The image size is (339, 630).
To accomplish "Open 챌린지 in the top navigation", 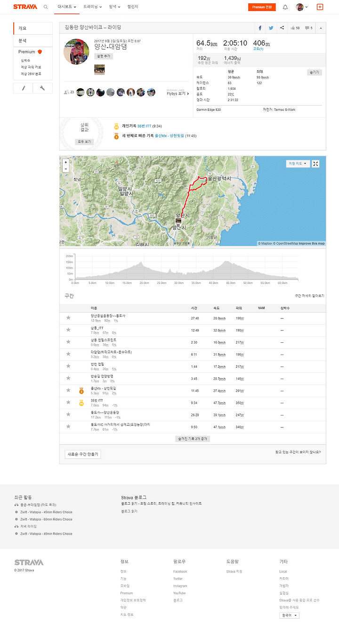I will [133, 7].
